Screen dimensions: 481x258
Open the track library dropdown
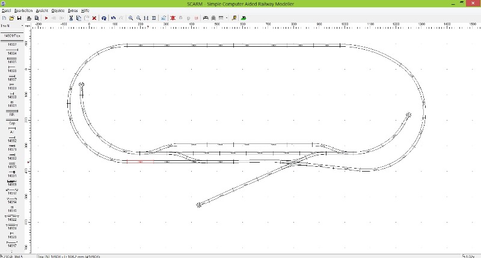(x=22, y=26)
